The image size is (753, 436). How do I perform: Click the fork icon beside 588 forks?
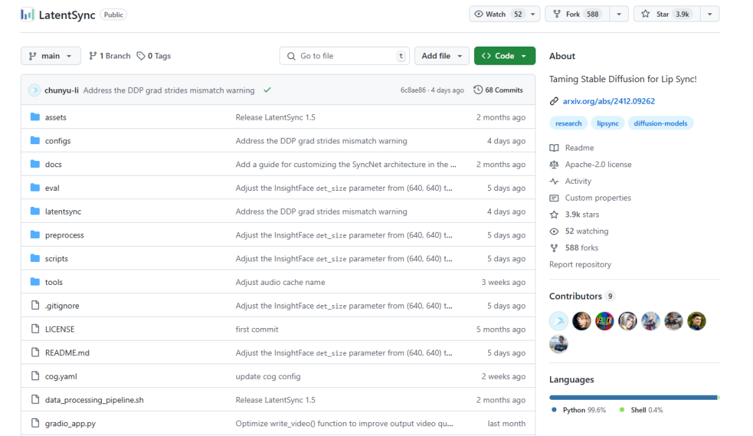554,248
